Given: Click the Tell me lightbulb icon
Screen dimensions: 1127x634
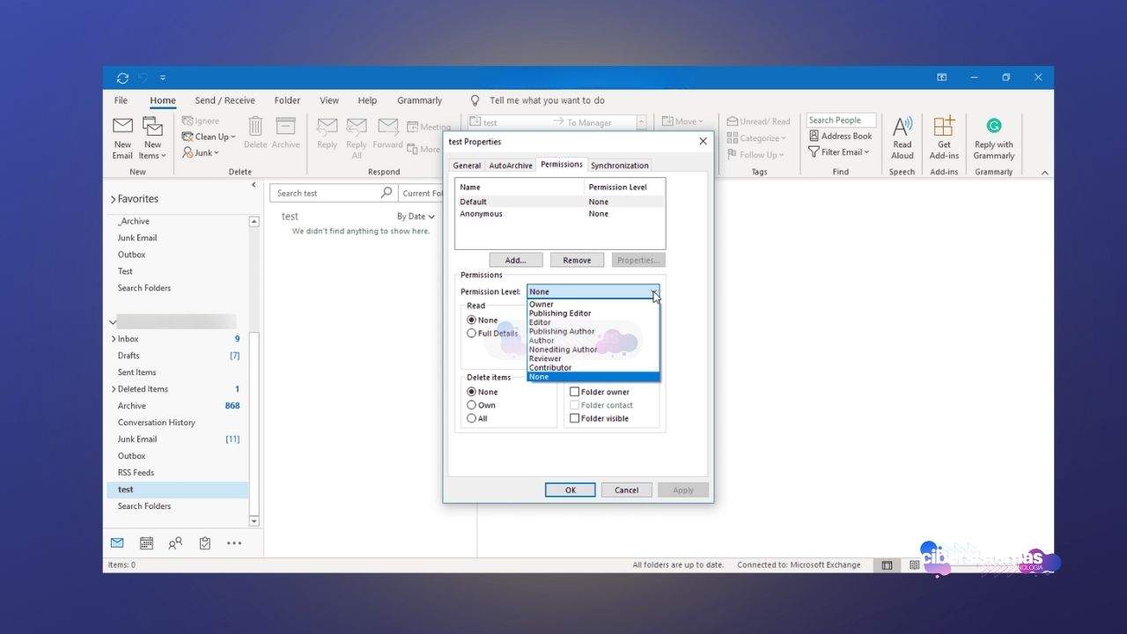Looking at the screenshot, I should 475,100.
